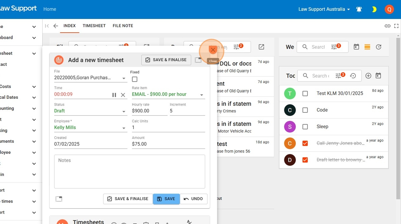The image size is (401, 224).
Task: Open the pop-out window icon beside search
Action: [x=261, y=47]
